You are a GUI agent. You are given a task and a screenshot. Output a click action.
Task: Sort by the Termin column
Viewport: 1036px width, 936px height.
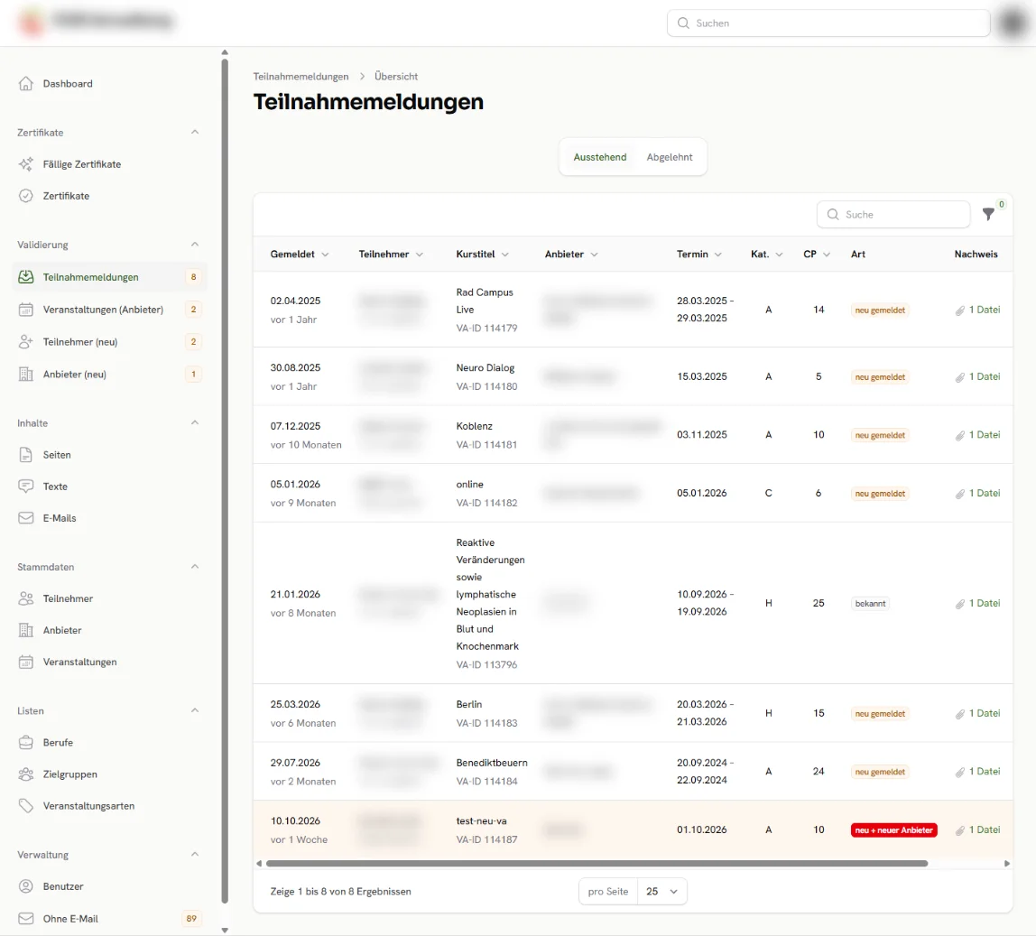pyautogui.click(x=699, y=255)
